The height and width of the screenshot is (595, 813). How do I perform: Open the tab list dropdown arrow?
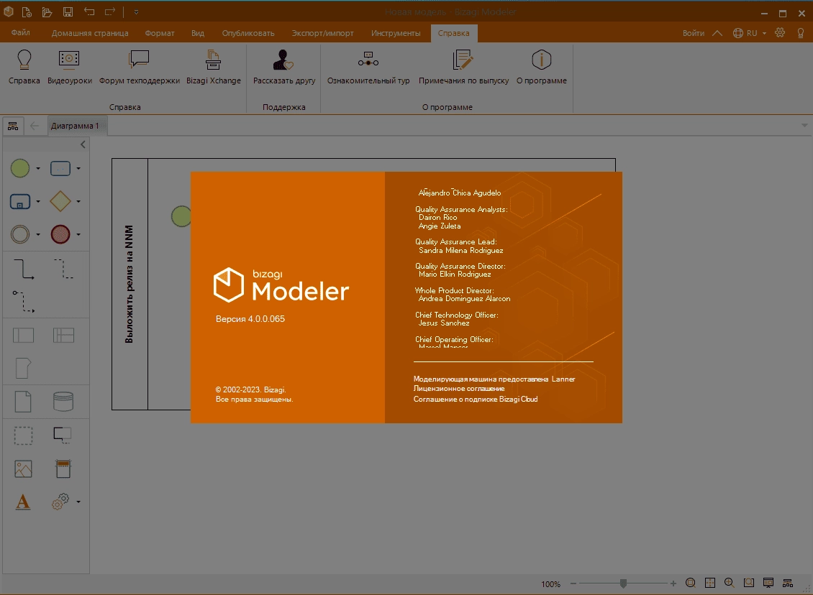point(804,125)
